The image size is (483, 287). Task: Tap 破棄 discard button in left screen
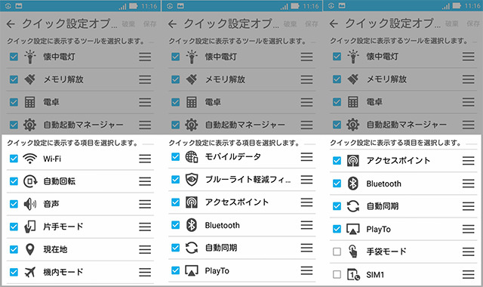point(128,23)
